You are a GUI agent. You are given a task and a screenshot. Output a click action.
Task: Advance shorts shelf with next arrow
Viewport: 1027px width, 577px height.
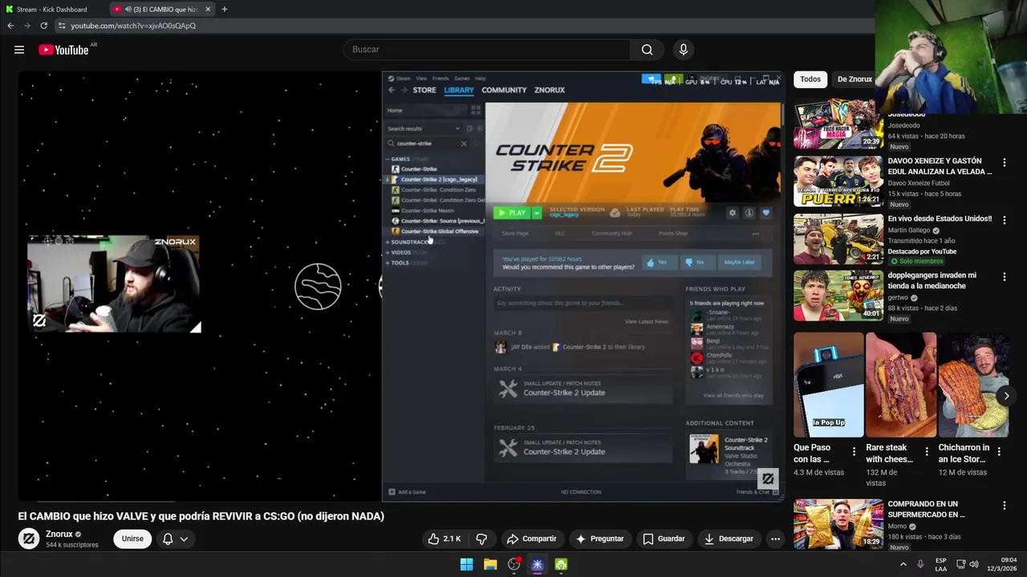pos(1006,396)
